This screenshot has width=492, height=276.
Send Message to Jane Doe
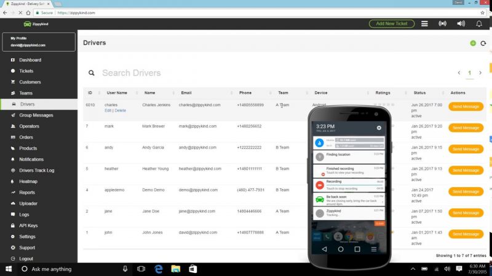pos(466,213)
